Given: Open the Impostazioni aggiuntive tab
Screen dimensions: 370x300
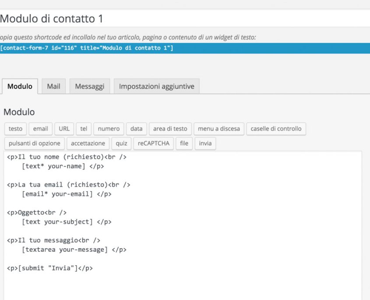Looking at the screenshot, I should point(156,86).
